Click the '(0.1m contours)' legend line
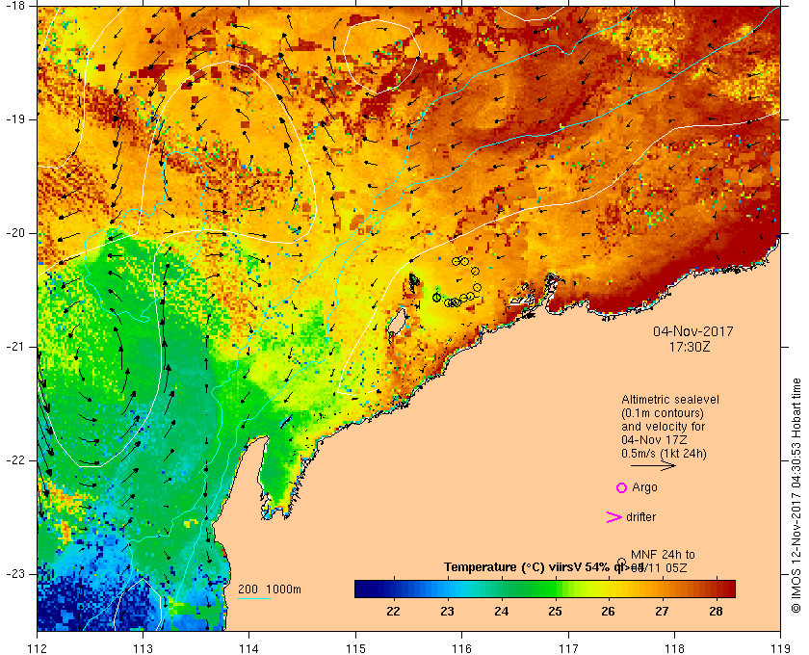 (663, 413)
